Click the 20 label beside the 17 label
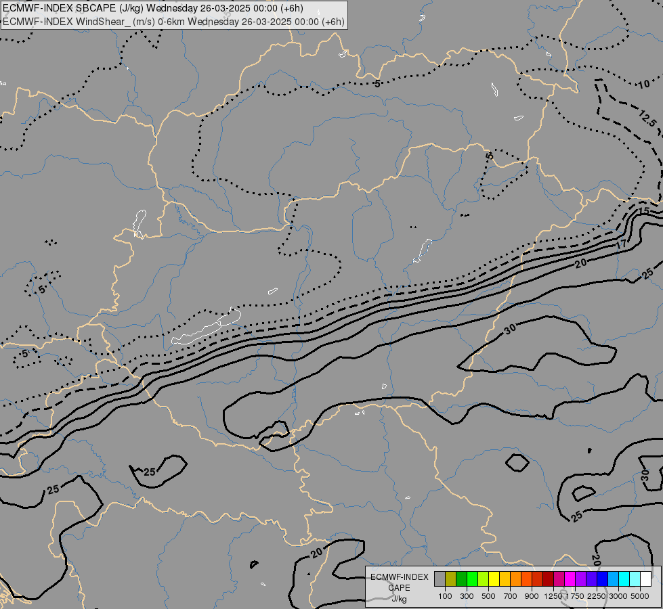 click(x=581, y=263)
